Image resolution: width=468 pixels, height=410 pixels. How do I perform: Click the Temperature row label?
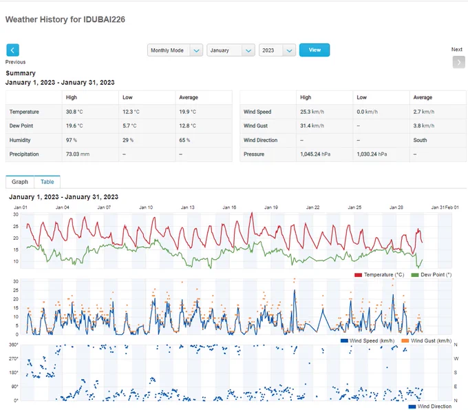point(24,112)
